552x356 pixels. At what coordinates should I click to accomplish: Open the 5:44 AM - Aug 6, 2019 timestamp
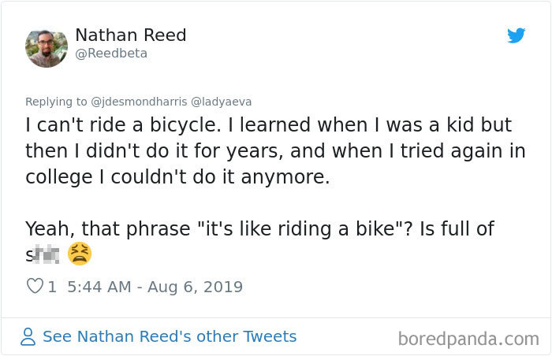(x=154, y=287)
